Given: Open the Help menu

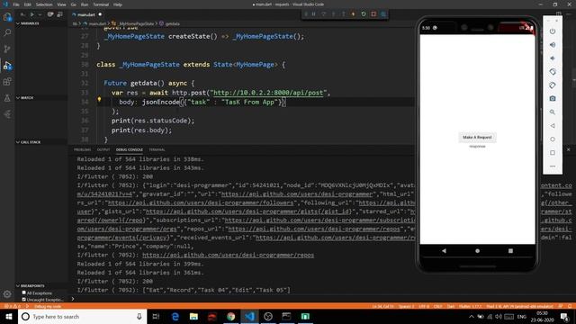Looking at the screenshot, I should click(118, 4).
